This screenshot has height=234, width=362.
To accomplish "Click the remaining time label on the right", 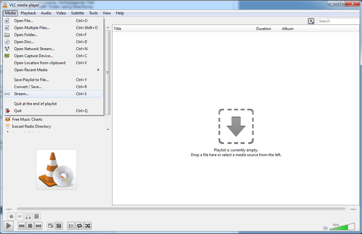I will (x=353, y=209).
